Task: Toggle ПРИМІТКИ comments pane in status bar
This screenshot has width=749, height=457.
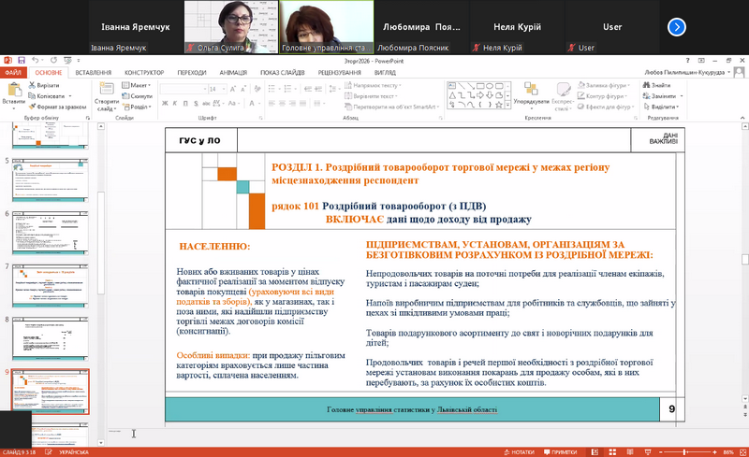Action: pyautogui.click(x=560, y=451)
